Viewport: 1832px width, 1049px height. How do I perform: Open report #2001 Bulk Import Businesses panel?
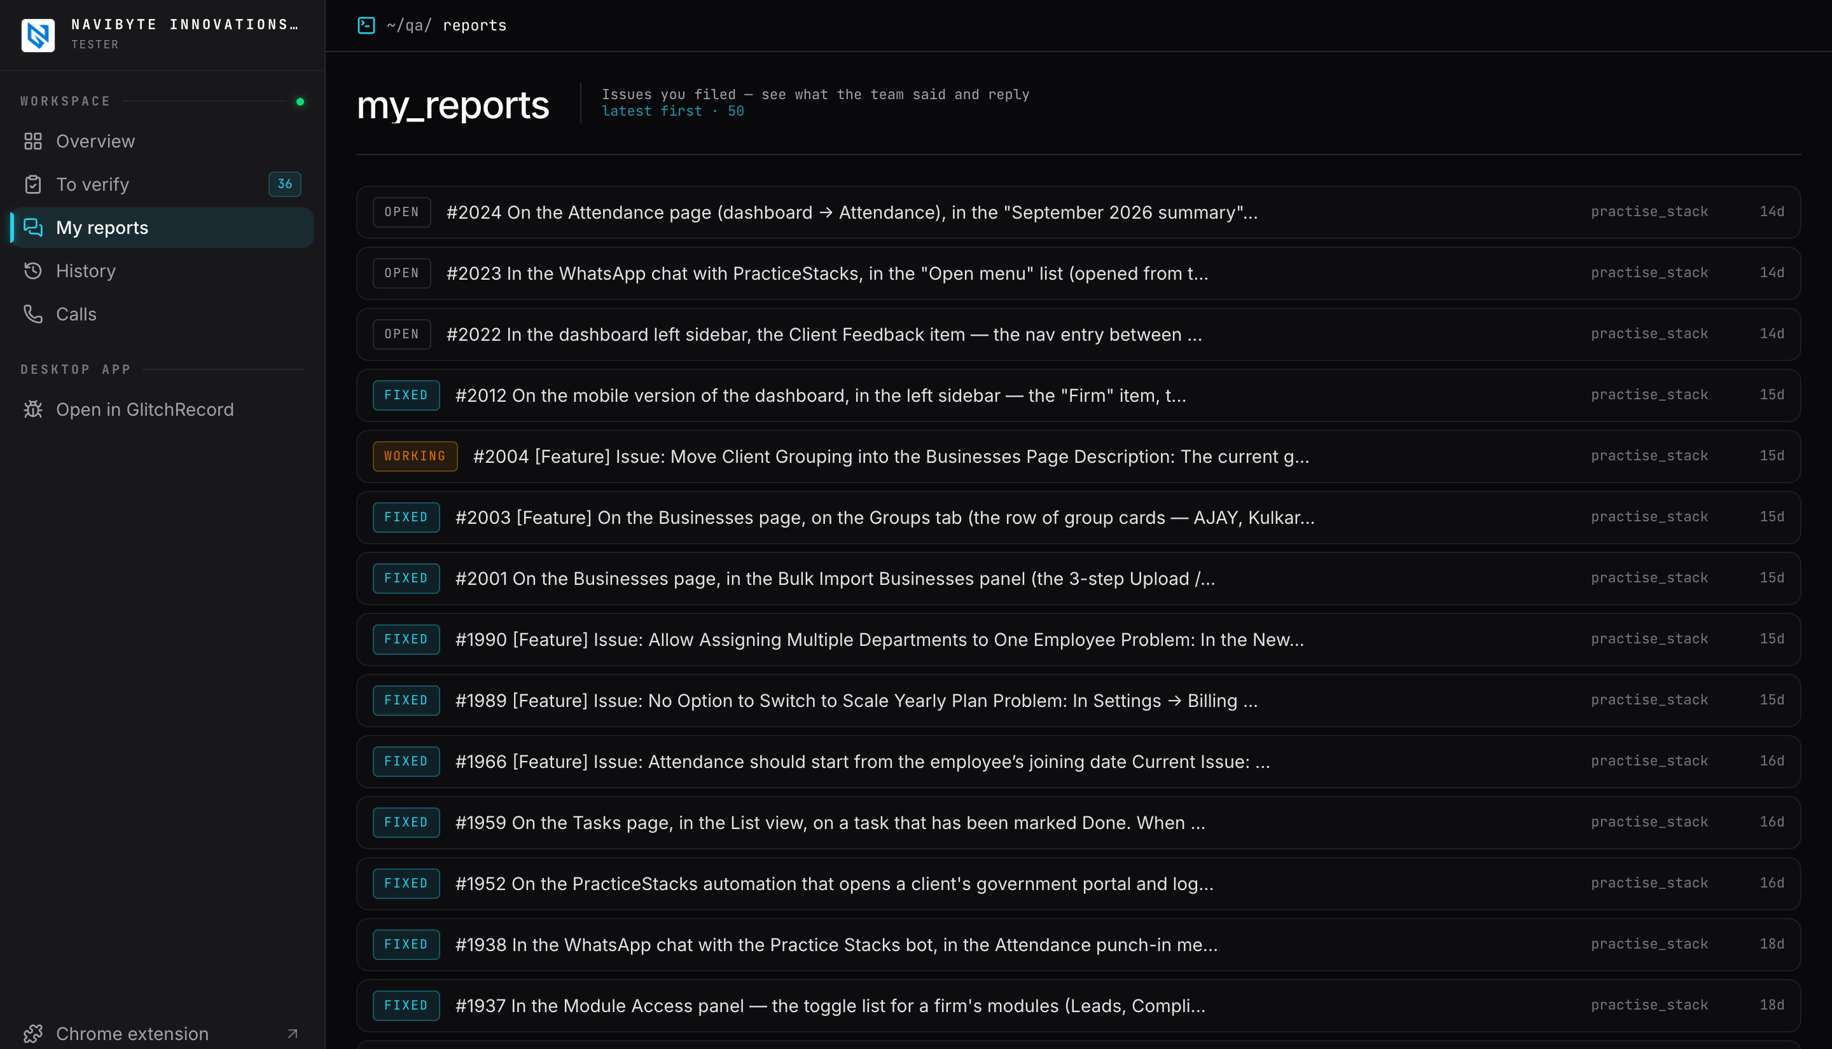(x=1078, y=579)
